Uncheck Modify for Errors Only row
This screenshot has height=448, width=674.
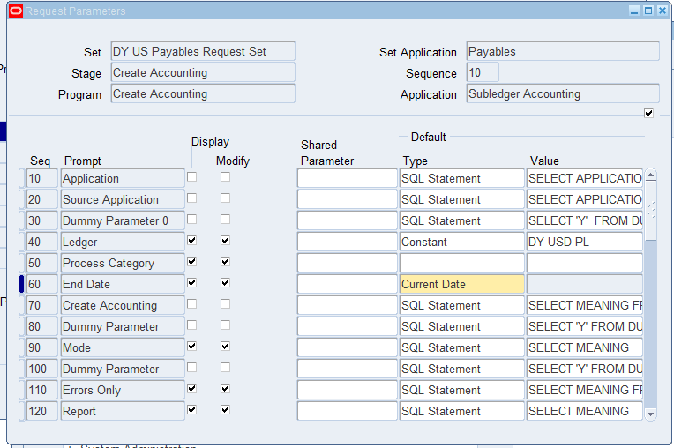(x=225, y=389)
